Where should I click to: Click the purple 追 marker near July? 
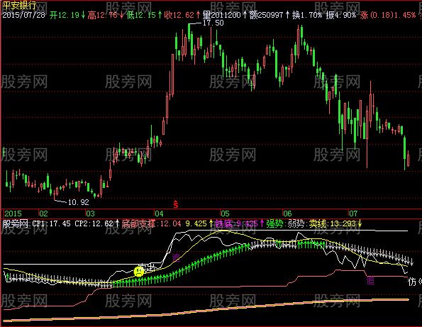pos(371,280)
